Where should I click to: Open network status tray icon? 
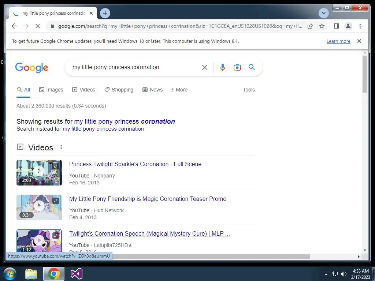[x=335, y=274]
